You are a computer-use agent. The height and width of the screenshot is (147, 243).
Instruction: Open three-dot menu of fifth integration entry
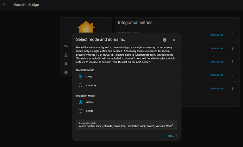tap(232, 88)
